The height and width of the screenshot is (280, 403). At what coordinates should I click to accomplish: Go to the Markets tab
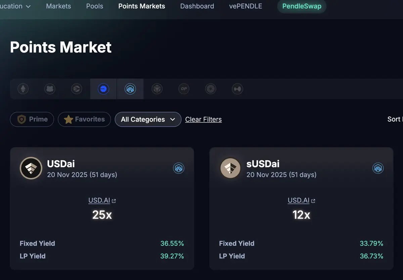point(58,6)
